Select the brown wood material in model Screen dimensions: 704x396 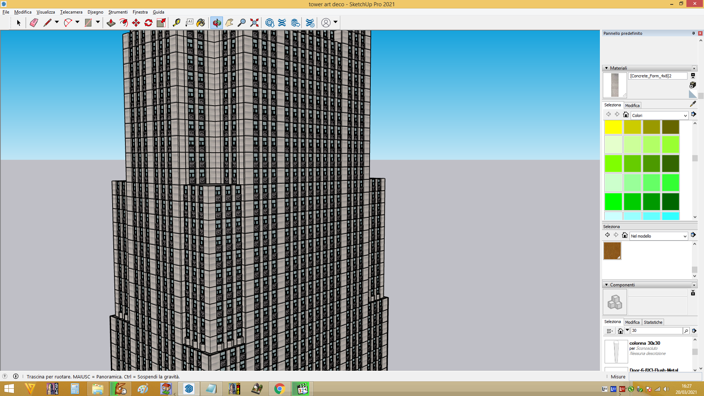click(612, 251)
